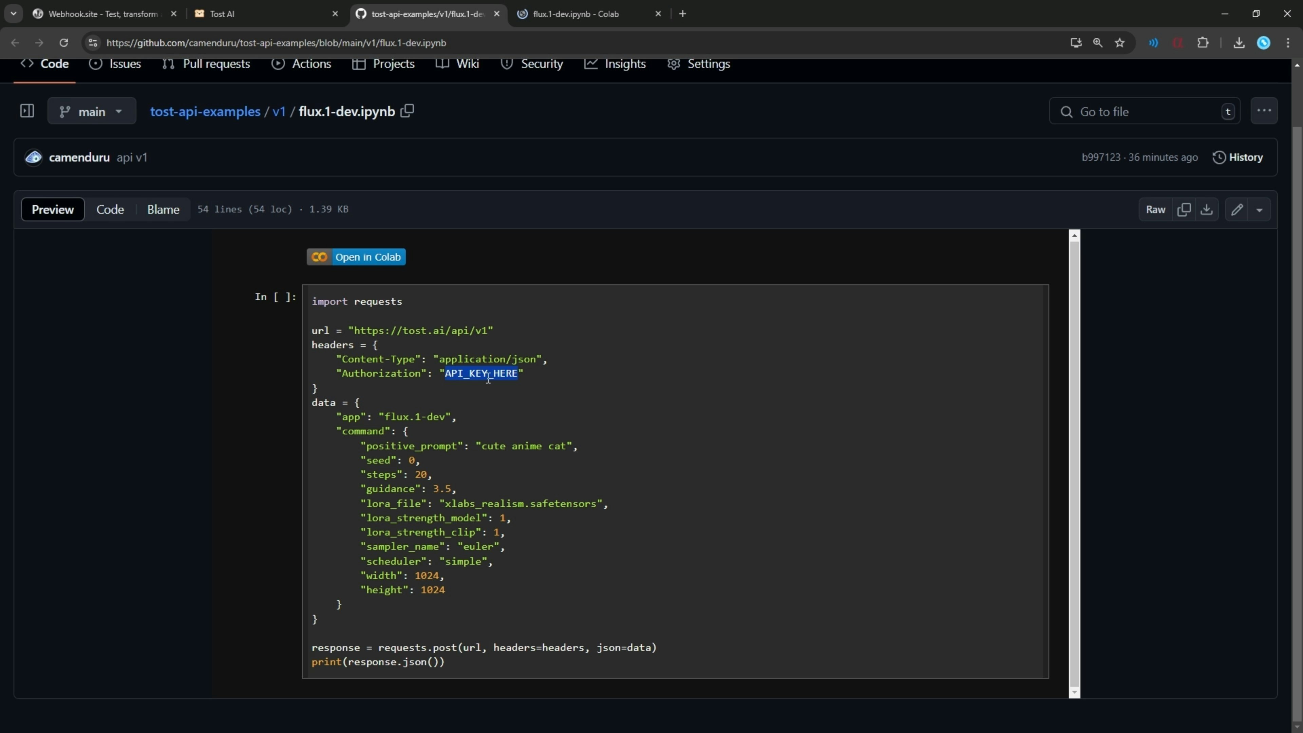Open browser downloads icon
Screen dimensions: 1303x733
coord(1239,43)
